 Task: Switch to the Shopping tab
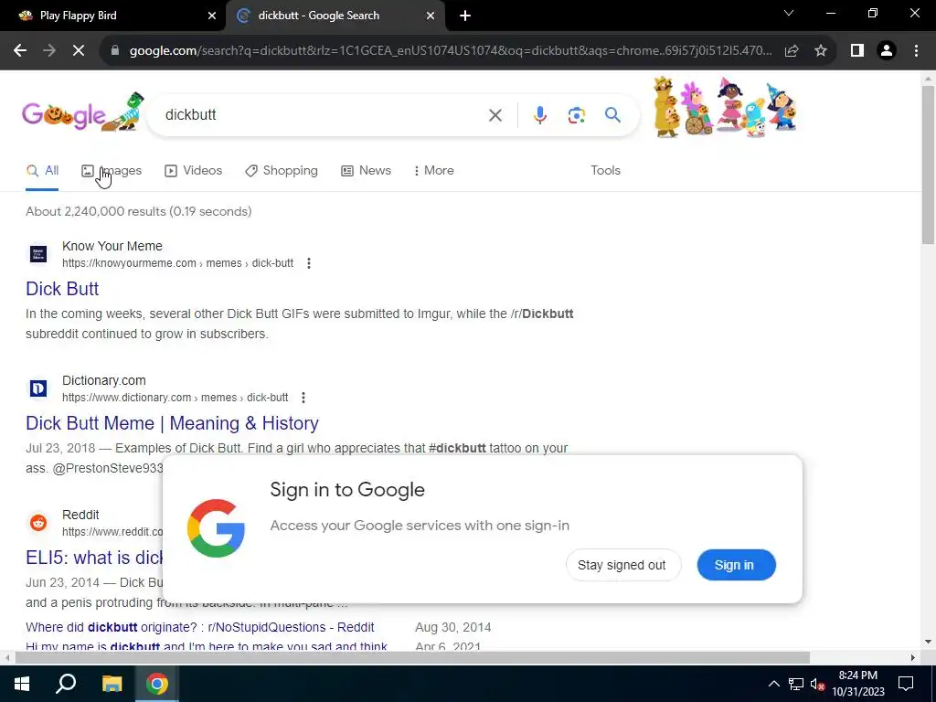pyautogui.click(x=282, y=171)
